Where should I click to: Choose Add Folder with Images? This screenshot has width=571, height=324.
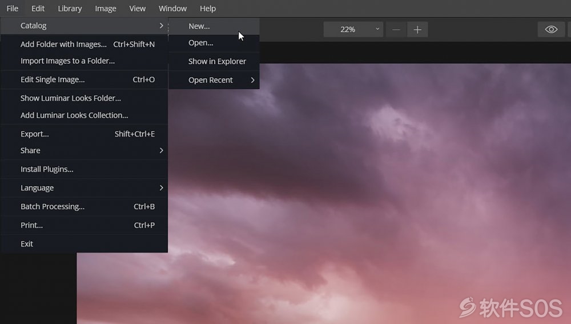tap(84, 44)
